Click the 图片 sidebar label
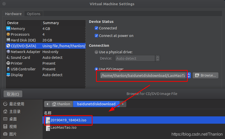 point(13,134)
